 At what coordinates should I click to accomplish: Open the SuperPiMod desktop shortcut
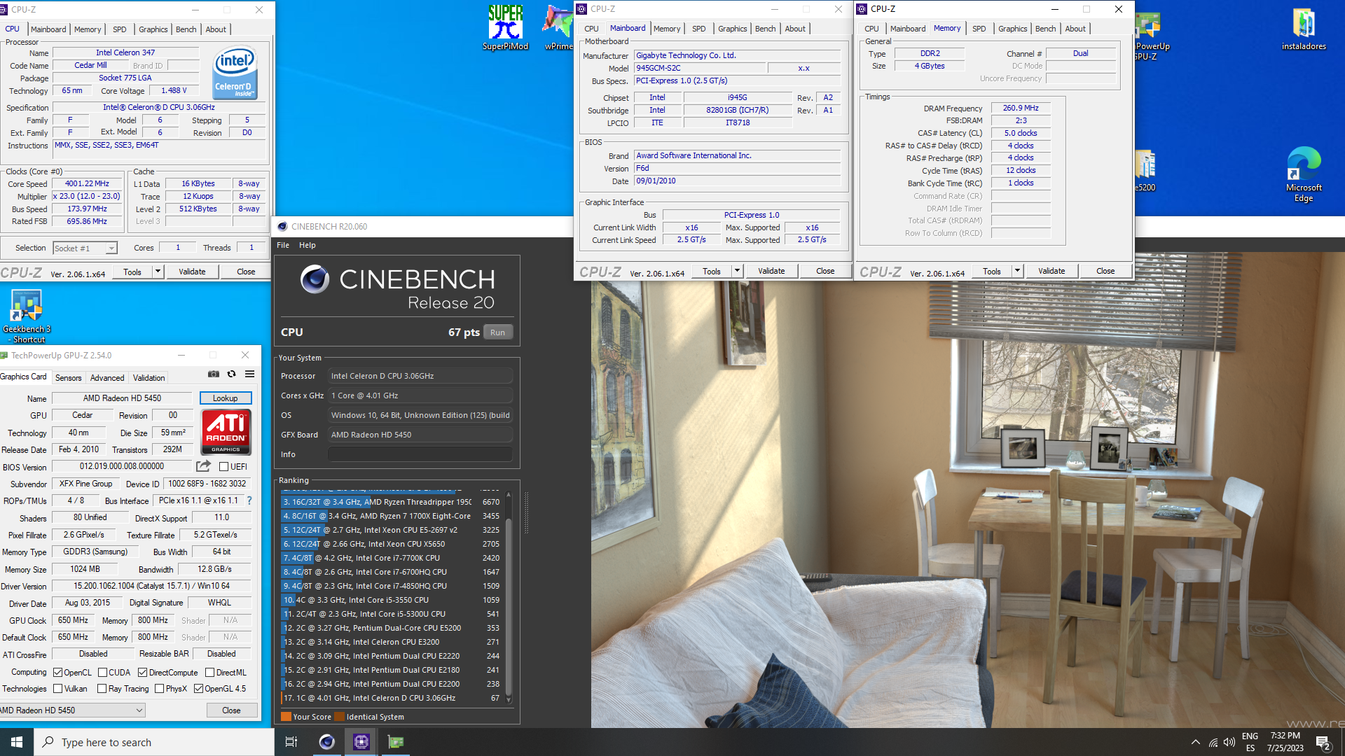[x=505, y=27]
